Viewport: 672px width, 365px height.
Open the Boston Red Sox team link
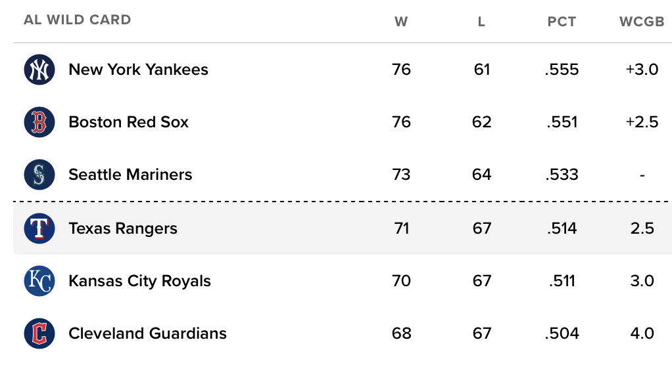tap(128, 122)
